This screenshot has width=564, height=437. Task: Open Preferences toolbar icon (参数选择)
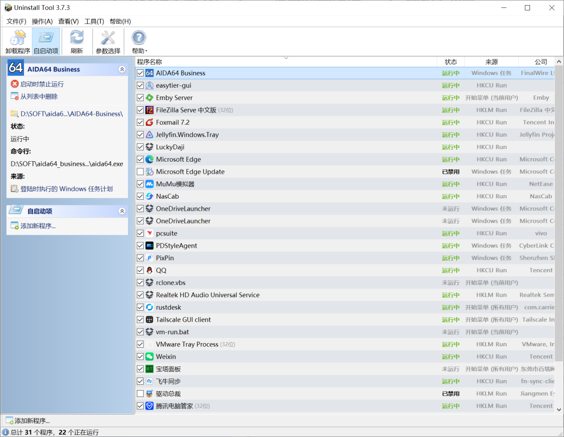point(108,42)
